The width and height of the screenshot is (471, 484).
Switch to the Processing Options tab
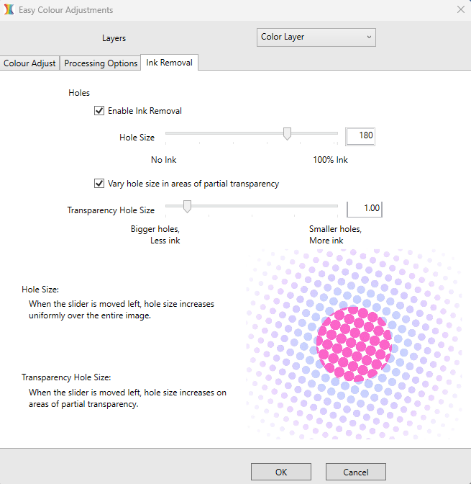[x=101, y=63]
